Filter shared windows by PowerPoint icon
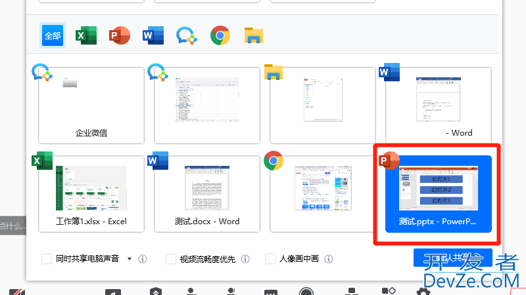Screen dimensions: 526x295 point(120,35)
